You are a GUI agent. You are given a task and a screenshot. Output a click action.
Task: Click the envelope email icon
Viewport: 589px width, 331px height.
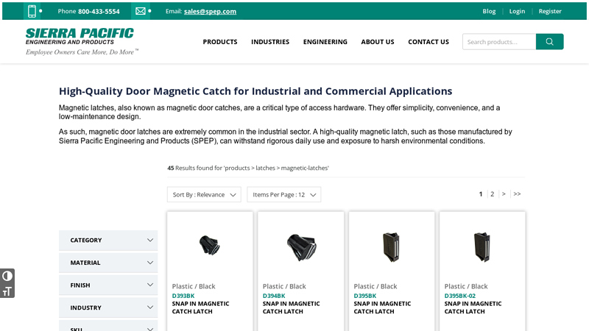click(140, 11)
